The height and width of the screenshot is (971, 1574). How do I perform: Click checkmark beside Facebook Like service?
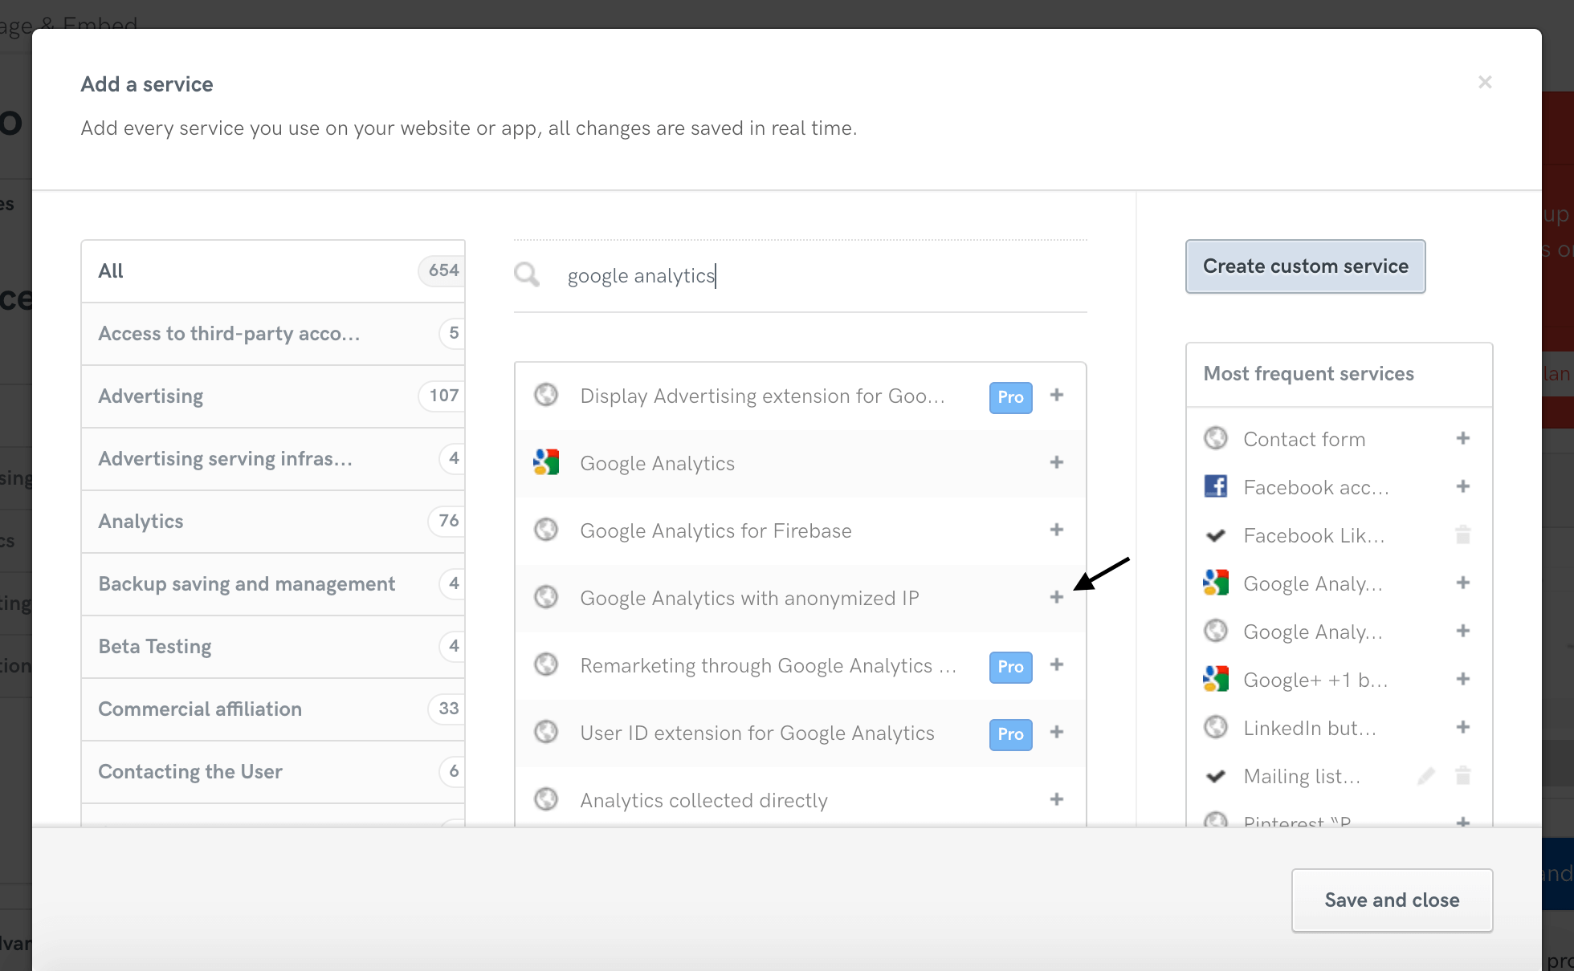(x=1216, y=534)
